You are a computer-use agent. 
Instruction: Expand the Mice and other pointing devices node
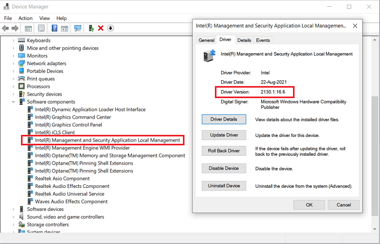pyautogui.click(x=13, y=48)
